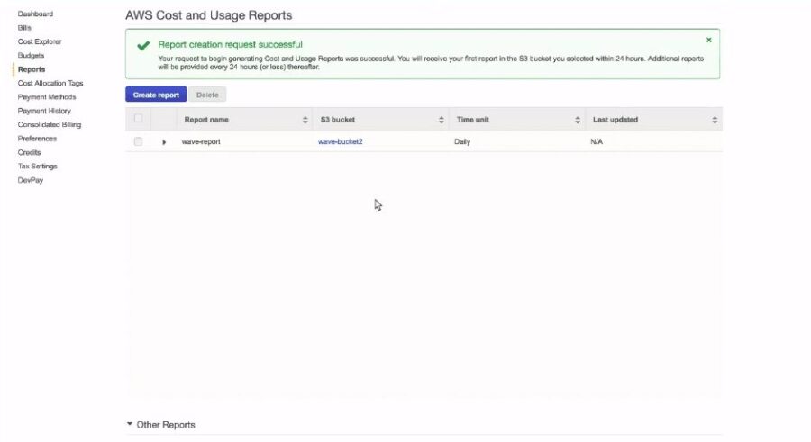This screenshot has width=811, height=442.
Task: Dismiss the success notification banner
Action: tap(708, 40)
